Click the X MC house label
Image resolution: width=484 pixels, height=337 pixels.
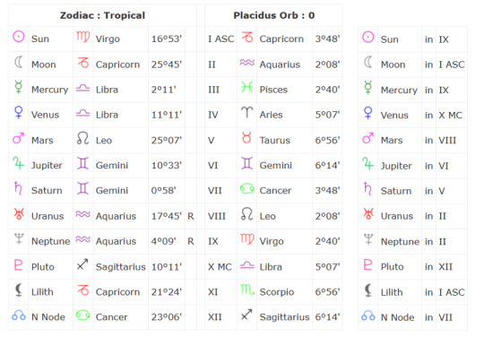220,266
